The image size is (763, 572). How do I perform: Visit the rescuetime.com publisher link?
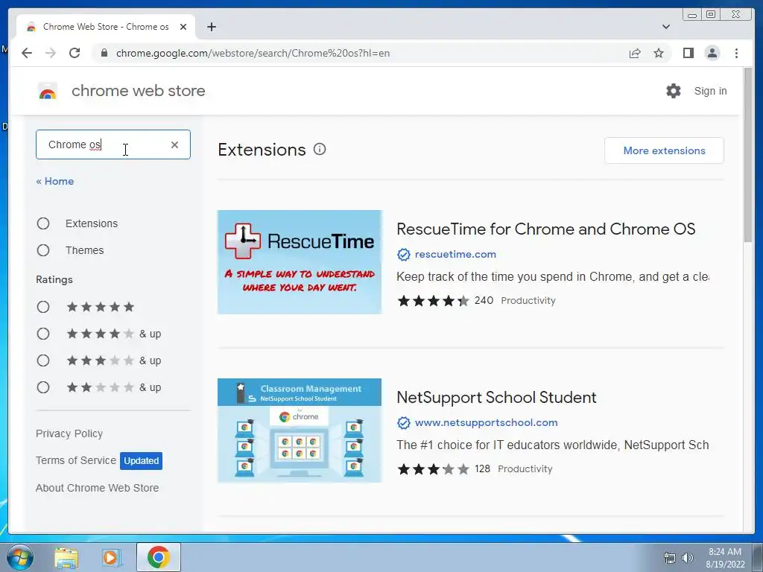tap(455, 255)
